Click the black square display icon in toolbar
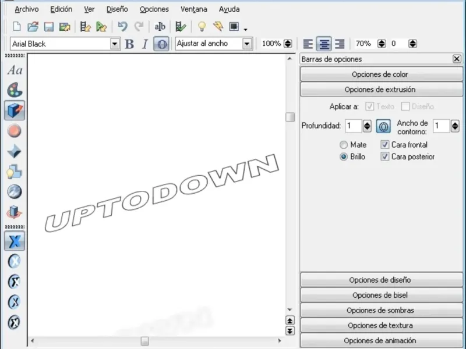Viewport: 466px width, 349px height. 234,26
